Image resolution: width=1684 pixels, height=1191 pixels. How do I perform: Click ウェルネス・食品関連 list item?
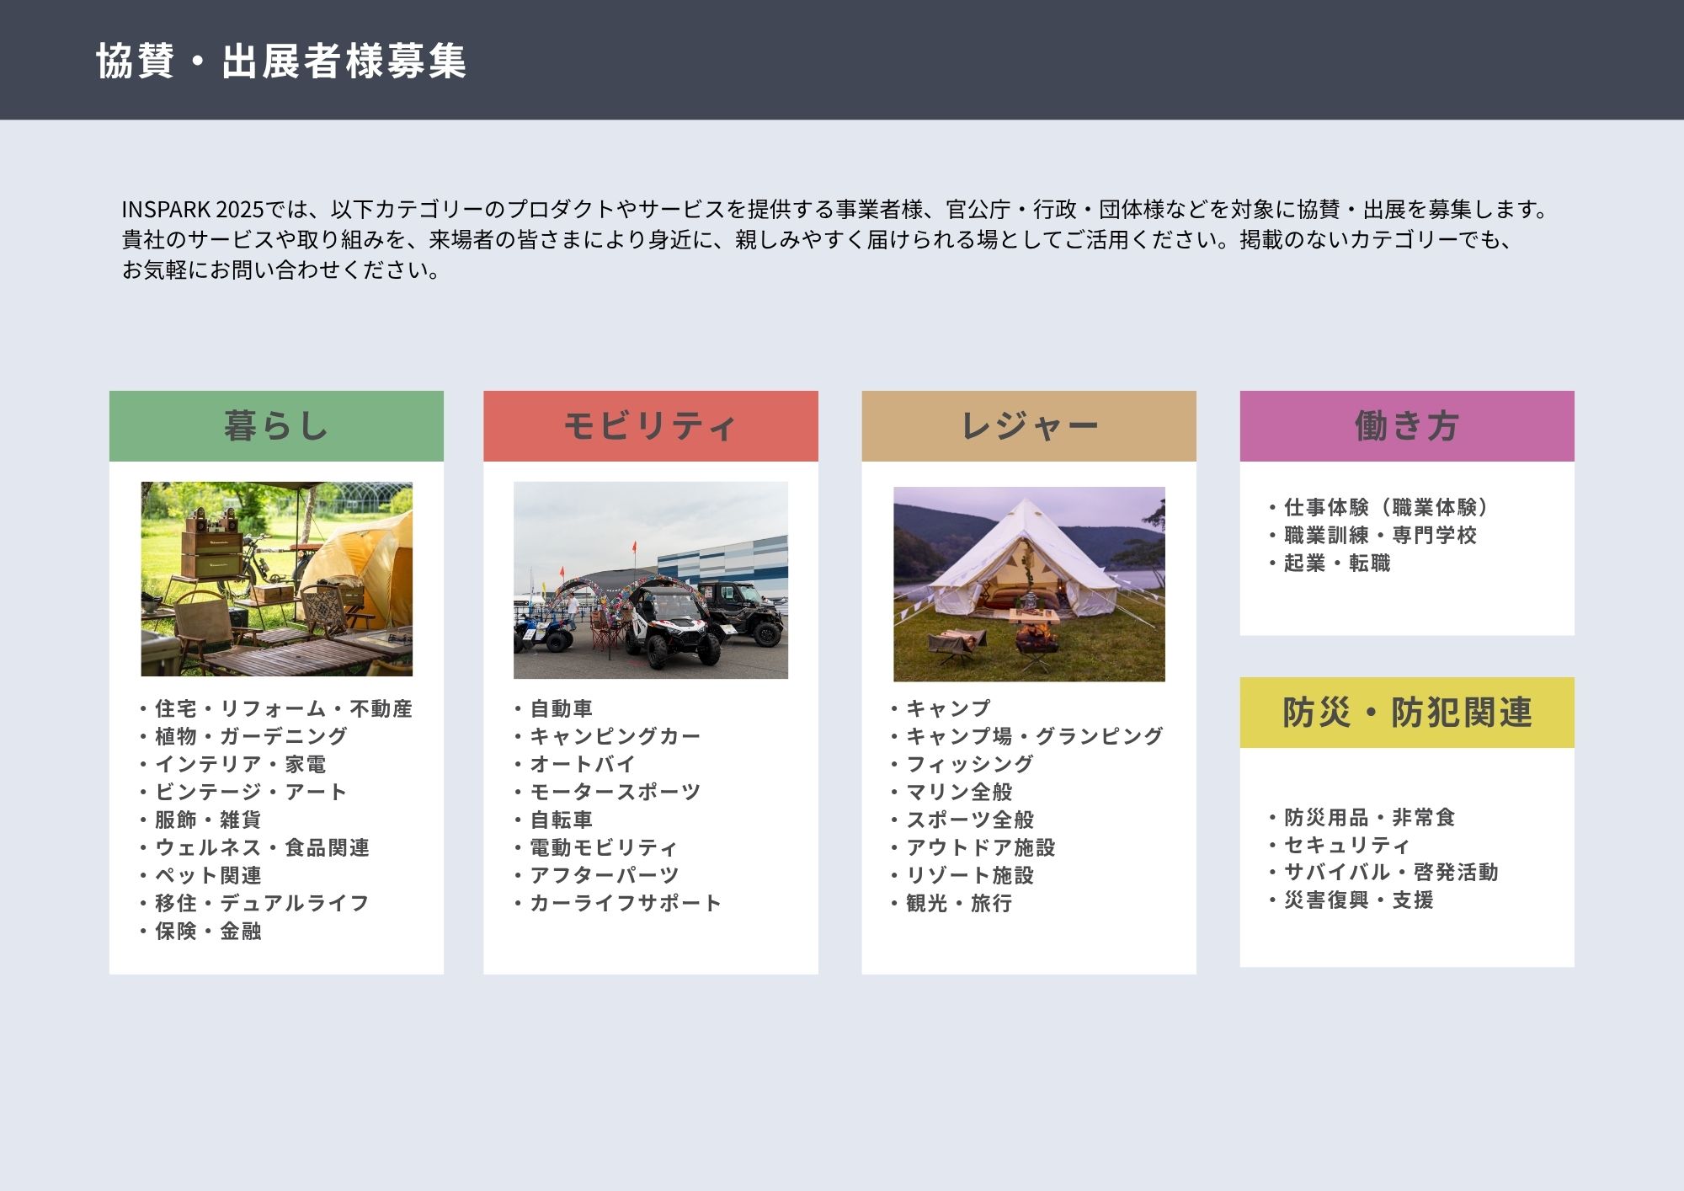click(253, 847)
